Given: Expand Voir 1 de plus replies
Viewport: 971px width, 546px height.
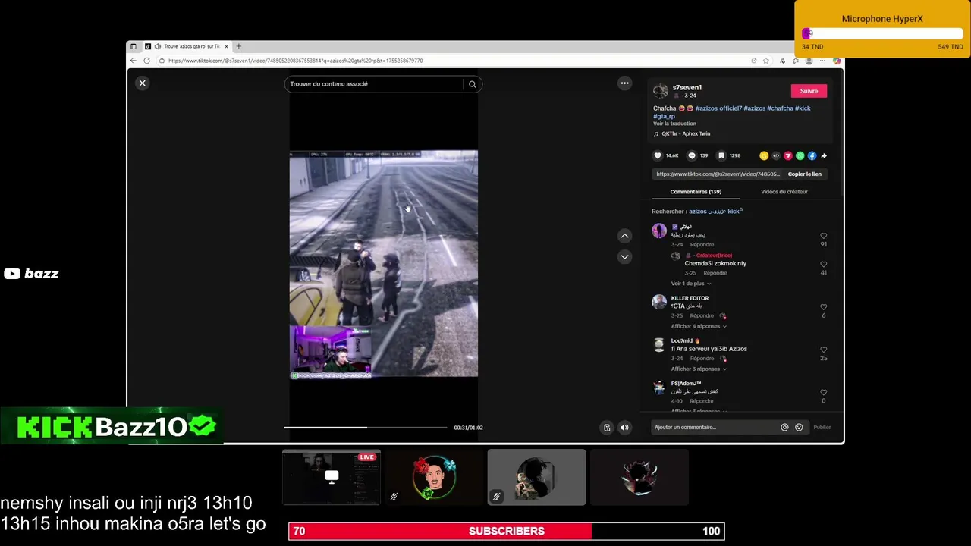Looking at the screenshot, I should point(690,284).
